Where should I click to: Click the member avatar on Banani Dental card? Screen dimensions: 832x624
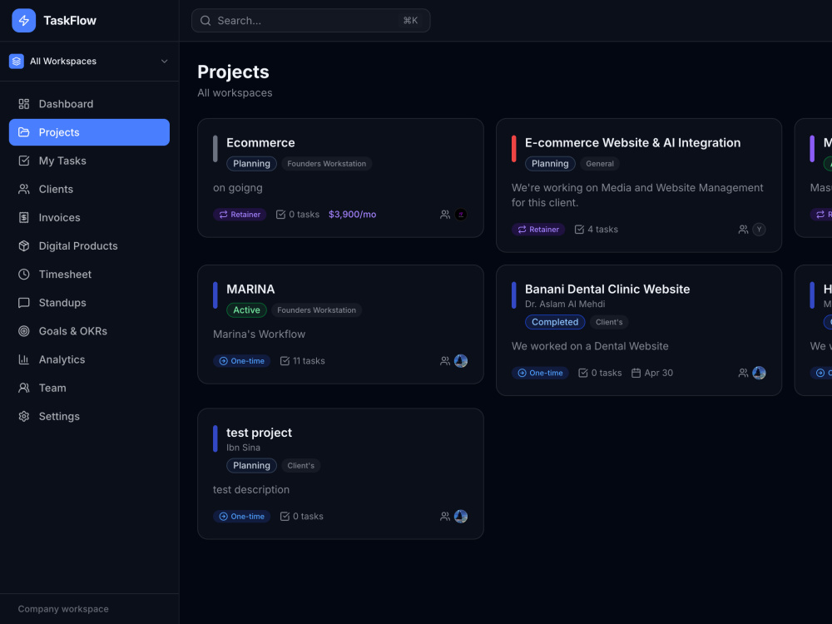point(759,373)
